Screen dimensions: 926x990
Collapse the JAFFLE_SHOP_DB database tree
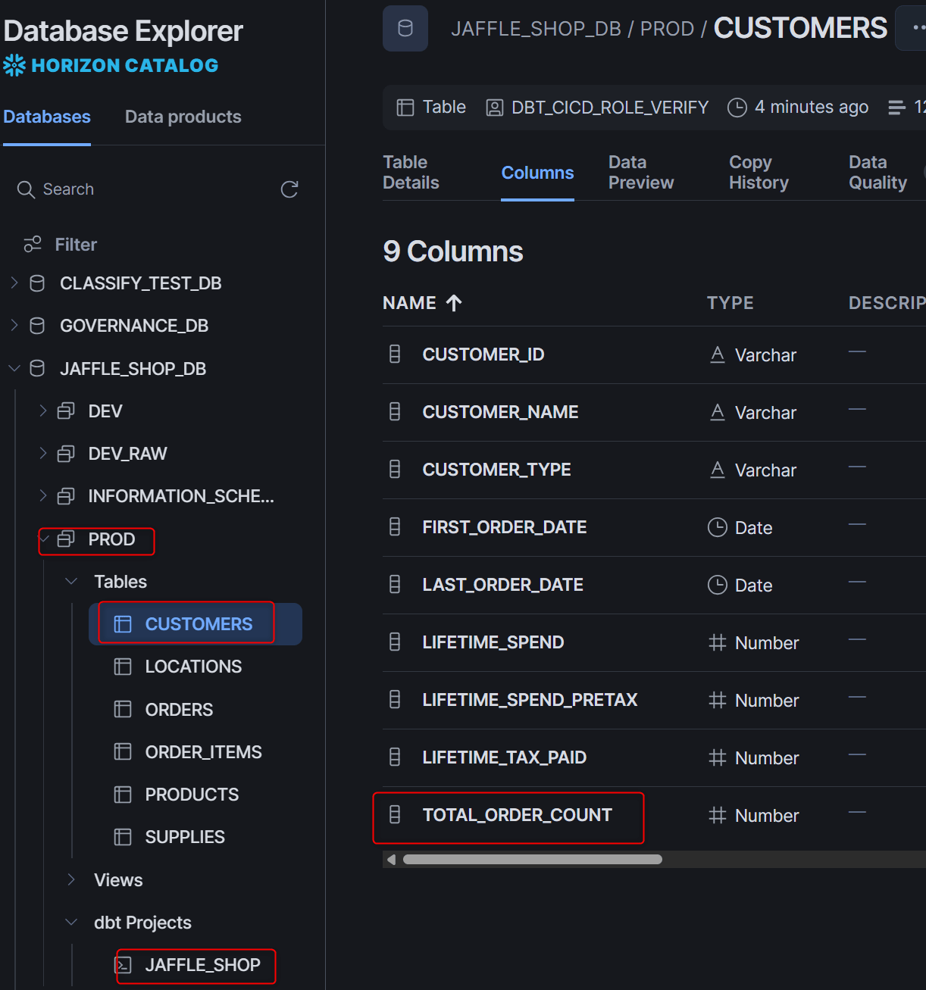point(14,368)
